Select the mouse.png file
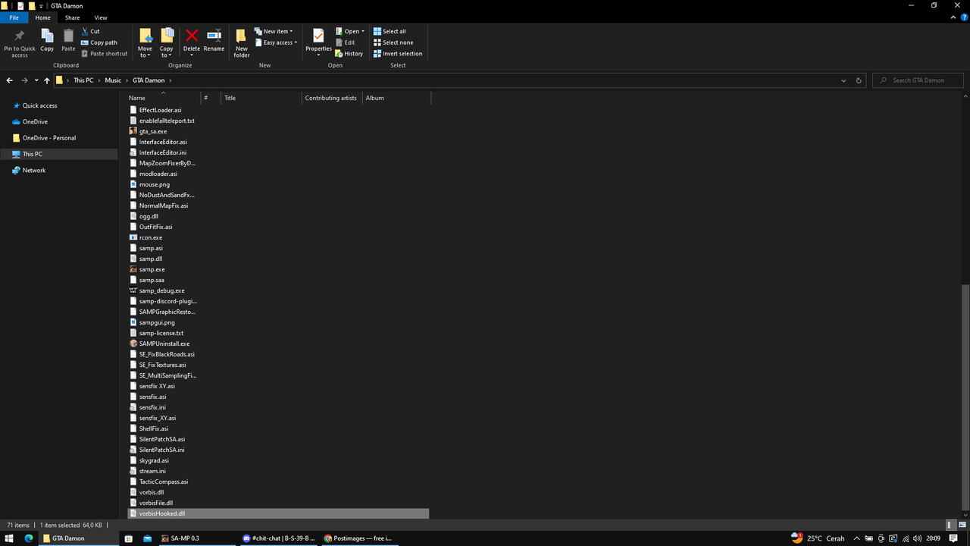The height and width of the screenshot is (546, 970). (154, 184)
